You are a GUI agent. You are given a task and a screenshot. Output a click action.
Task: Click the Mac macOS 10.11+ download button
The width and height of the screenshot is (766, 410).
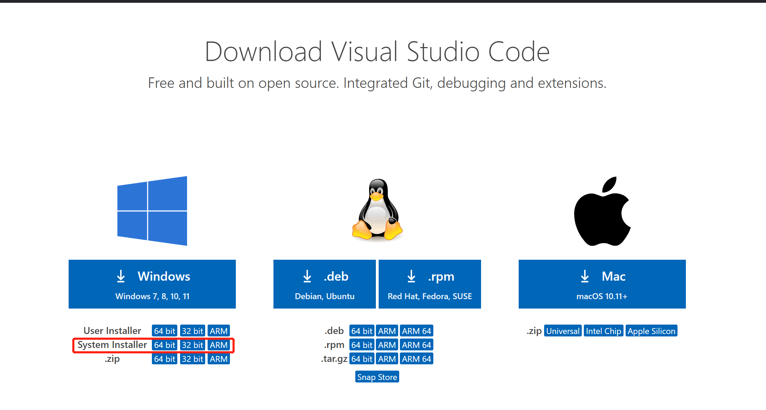tap(602, 284)
